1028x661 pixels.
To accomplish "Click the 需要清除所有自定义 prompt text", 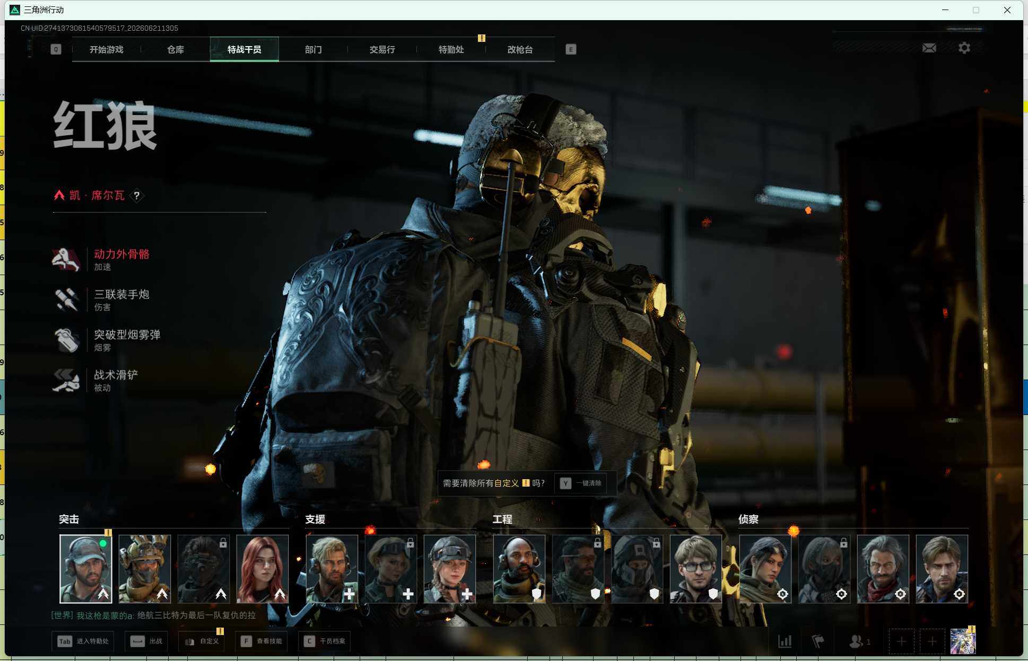I will (494, 483).
